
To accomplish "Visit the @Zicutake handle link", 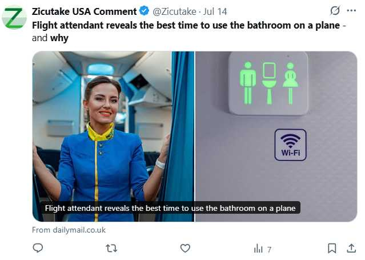I will click(x=174, y=11).
